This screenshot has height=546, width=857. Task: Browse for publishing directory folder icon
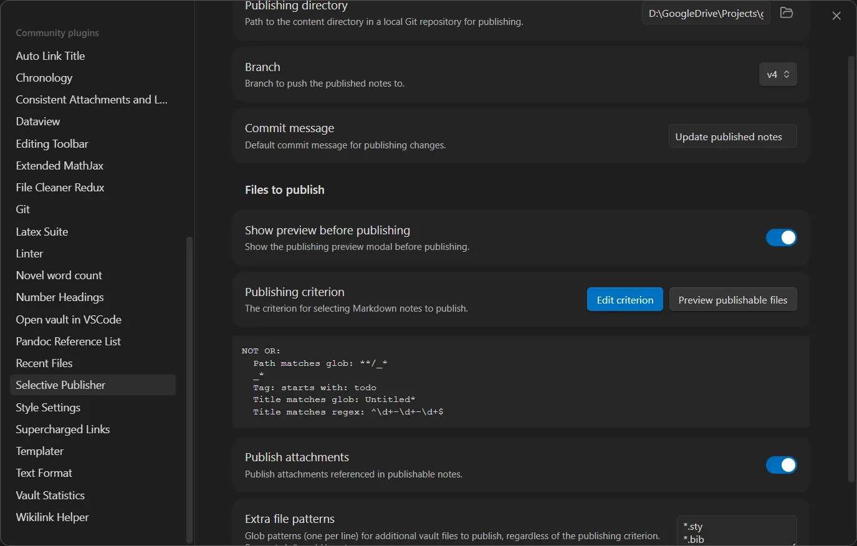pyautogui.click(x=787, y=12)
